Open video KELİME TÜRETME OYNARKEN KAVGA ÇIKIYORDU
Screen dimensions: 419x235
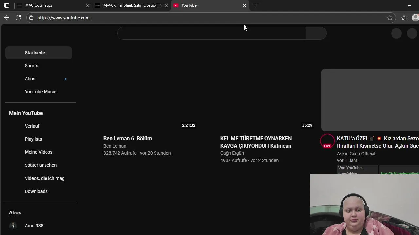[256, 142]
